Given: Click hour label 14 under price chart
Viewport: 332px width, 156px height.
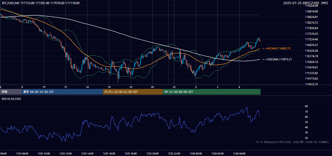Looking at the screenshot, I should click(x=87, y=87).
